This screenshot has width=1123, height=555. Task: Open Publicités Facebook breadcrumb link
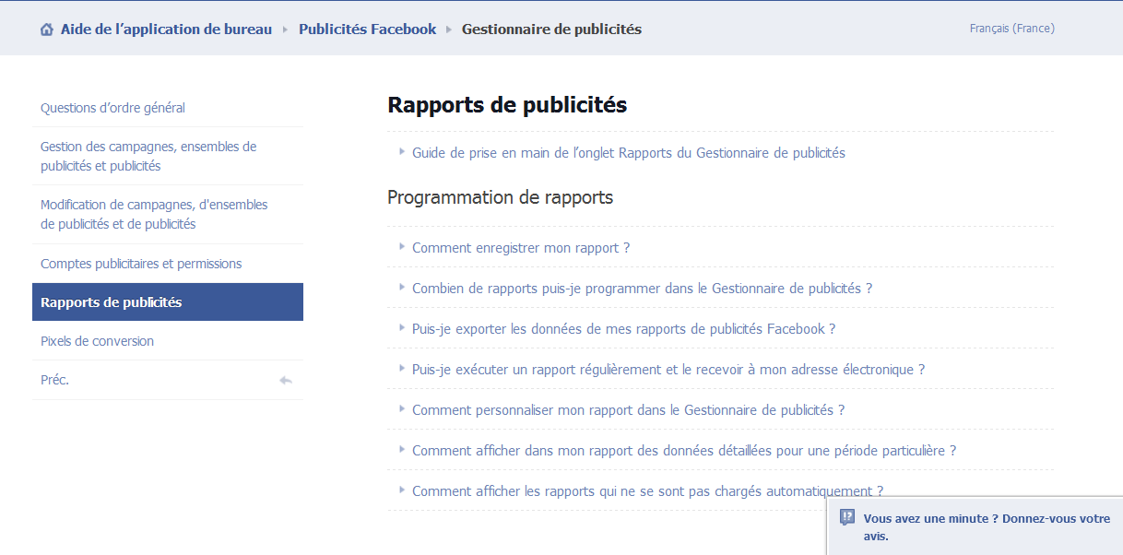(367, 29)
